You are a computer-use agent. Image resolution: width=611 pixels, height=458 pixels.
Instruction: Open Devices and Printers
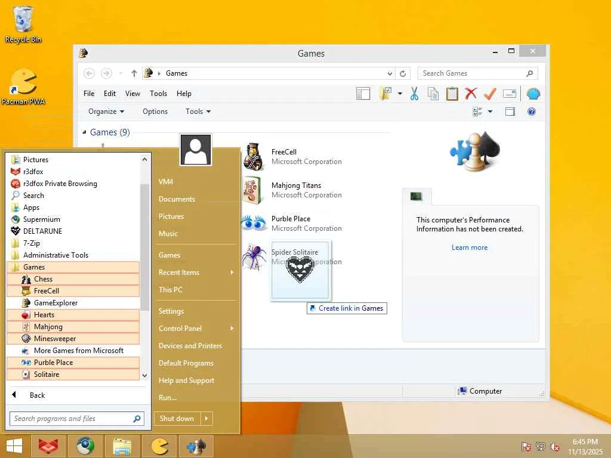point(190,345)
